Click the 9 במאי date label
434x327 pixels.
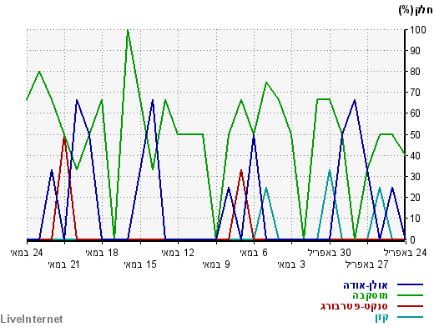[216, 264]
